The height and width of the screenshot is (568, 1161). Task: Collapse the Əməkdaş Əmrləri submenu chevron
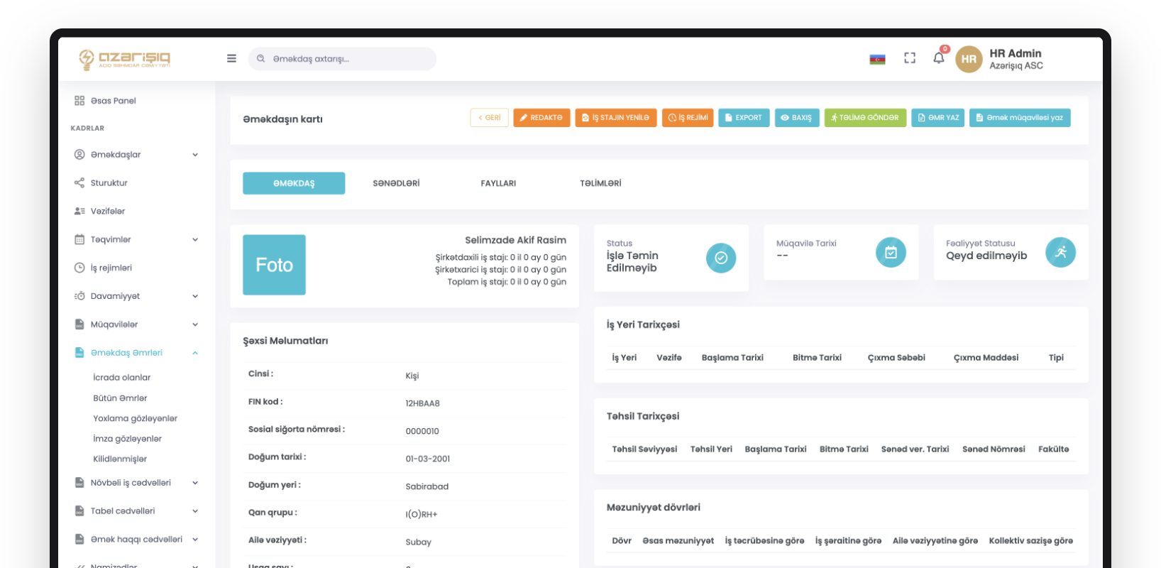[195, 353]
